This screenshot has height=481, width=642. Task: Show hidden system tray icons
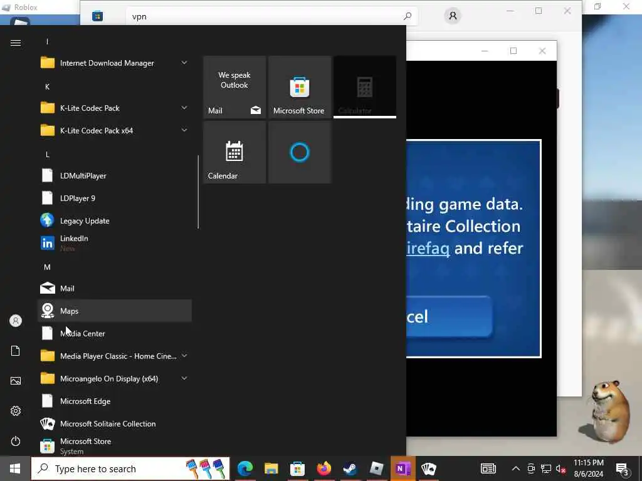pos(516,468)
